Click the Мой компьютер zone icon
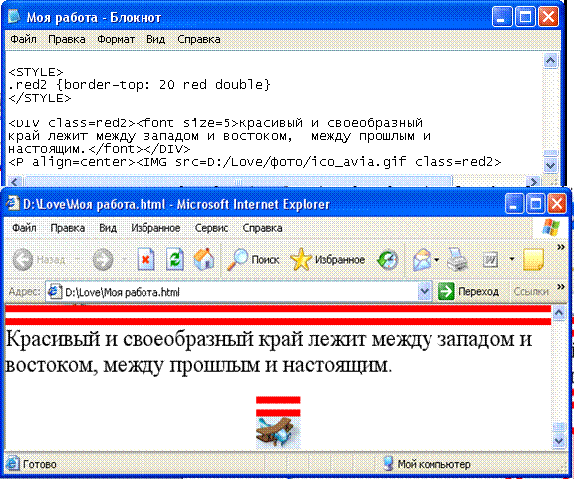Viewport: 574px width, 479px height. (x=388, y=464)
